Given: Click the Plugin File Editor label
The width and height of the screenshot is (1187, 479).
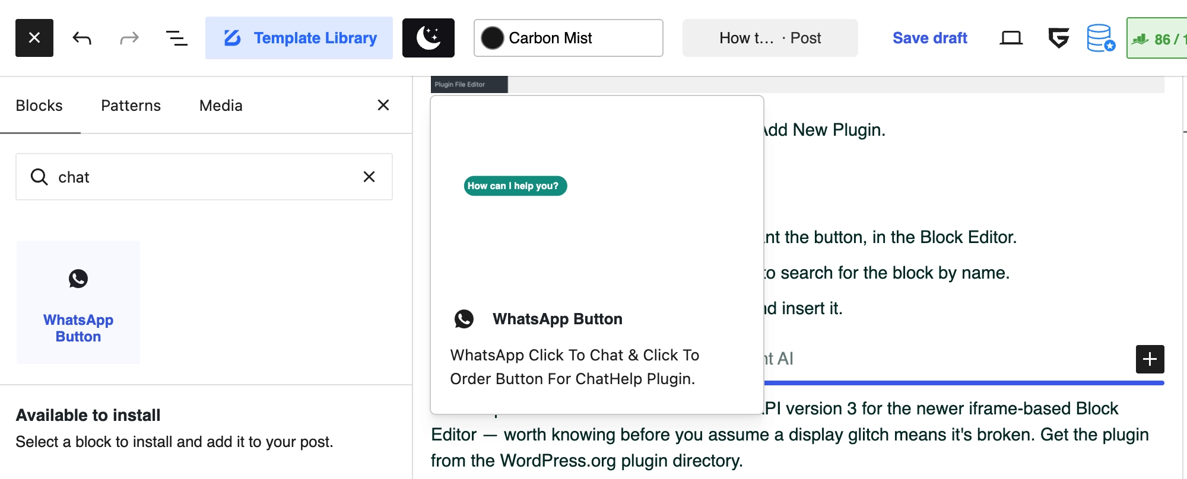Looking at the screenshot, I should click(x=460, y=84).
